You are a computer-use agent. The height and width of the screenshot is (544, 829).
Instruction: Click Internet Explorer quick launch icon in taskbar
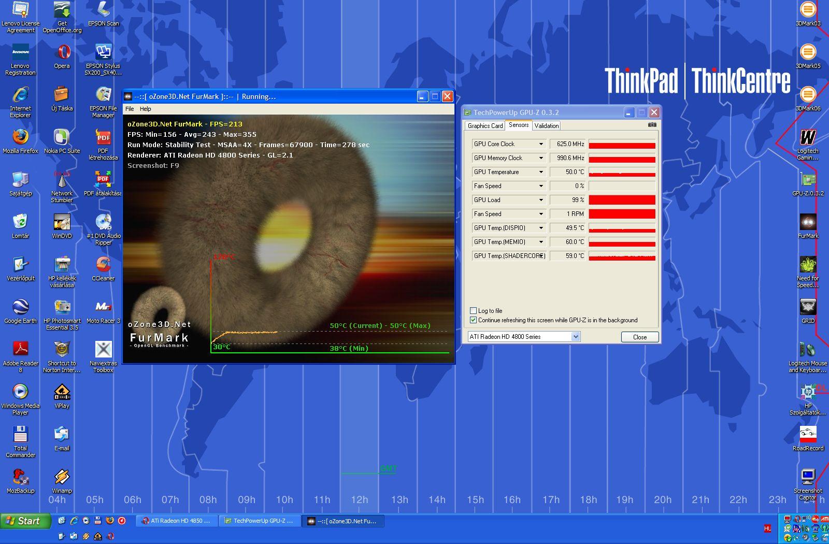[x=74, y=520]
